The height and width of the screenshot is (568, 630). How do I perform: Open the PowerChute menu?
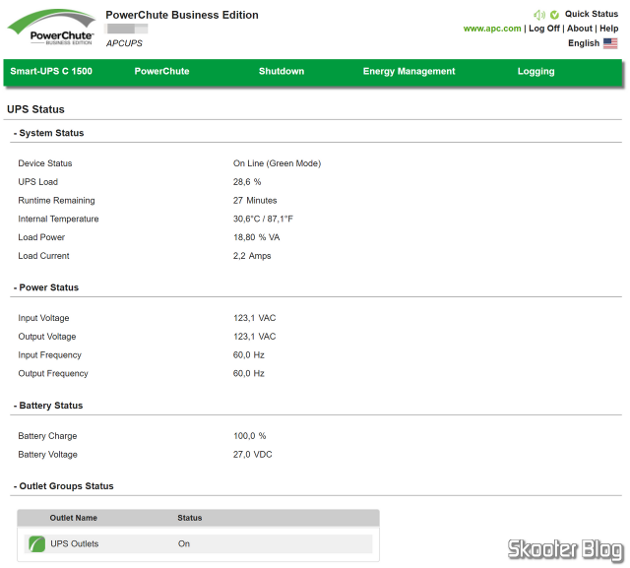[161, 72]
